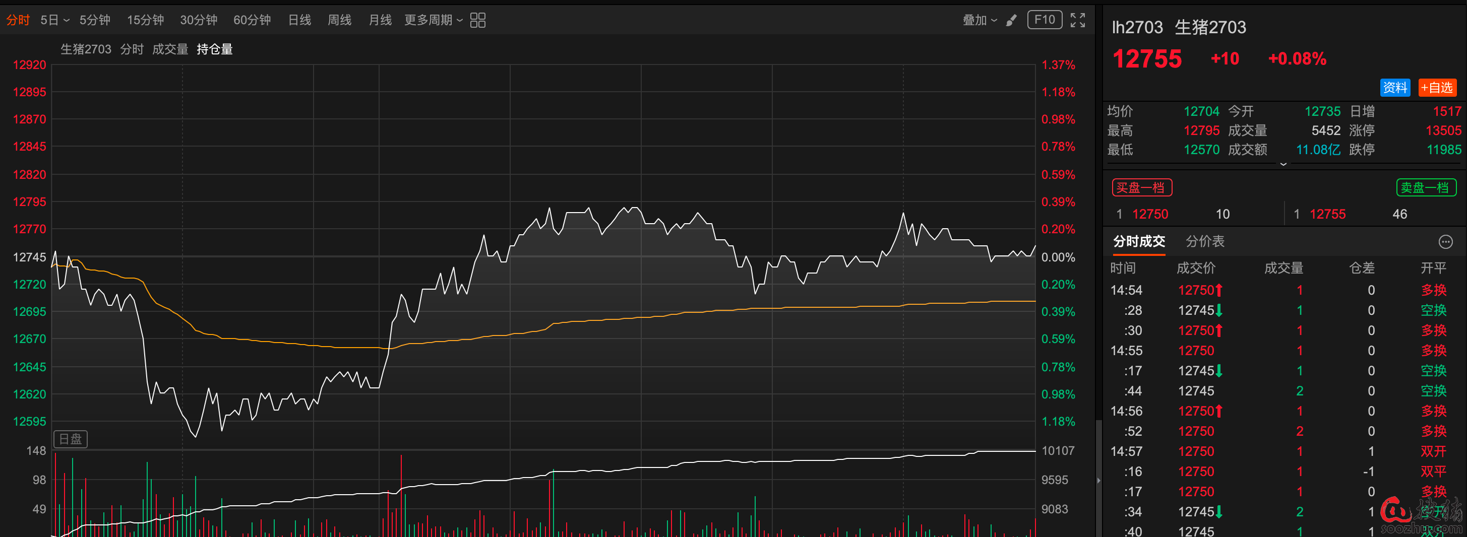The width and height of the screenshot is (1467, 537).
Task: Select the drawing brush tool icon
Action: point(1011,21)
